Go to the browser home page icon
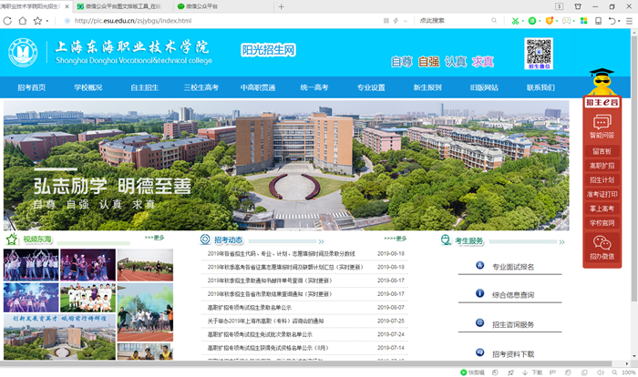Viewport: 638px width, 377px height. [x=23, y=21]
